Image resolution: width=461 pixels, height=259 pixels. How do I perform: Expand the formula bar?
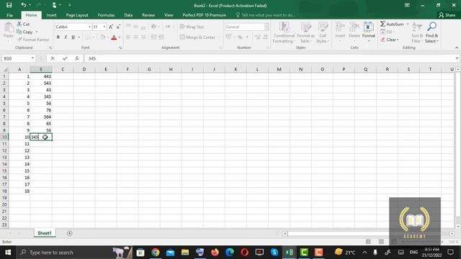(x=457, y=58)
